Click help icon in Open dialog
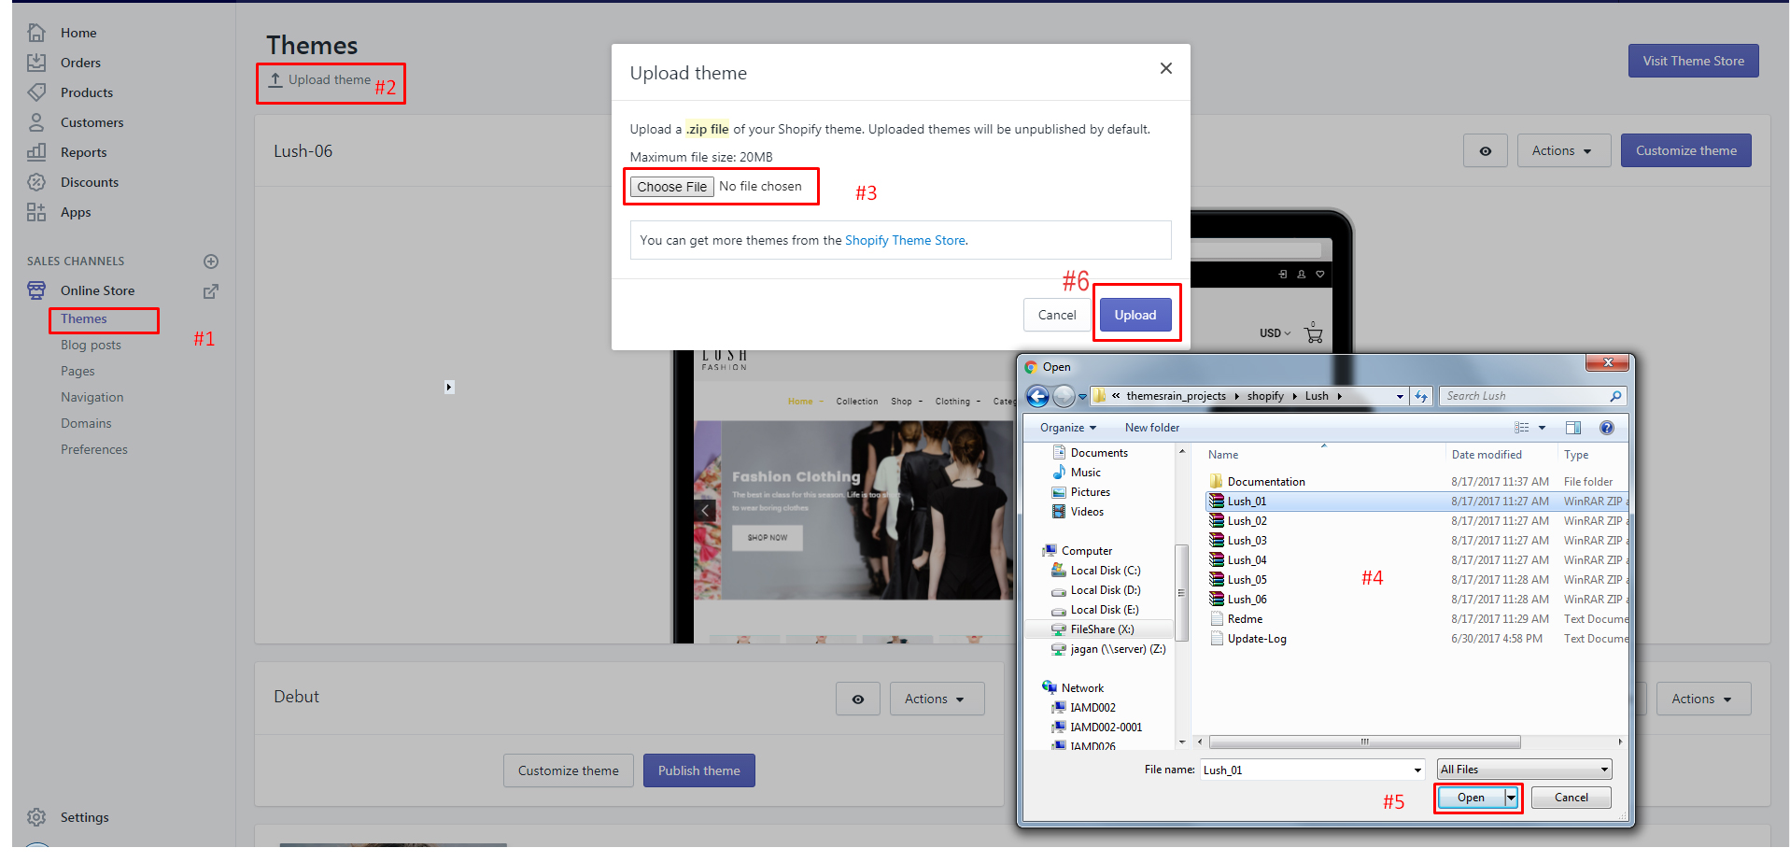The height and width of the screenshot is (862, 1790). (x=1606, y=428)
